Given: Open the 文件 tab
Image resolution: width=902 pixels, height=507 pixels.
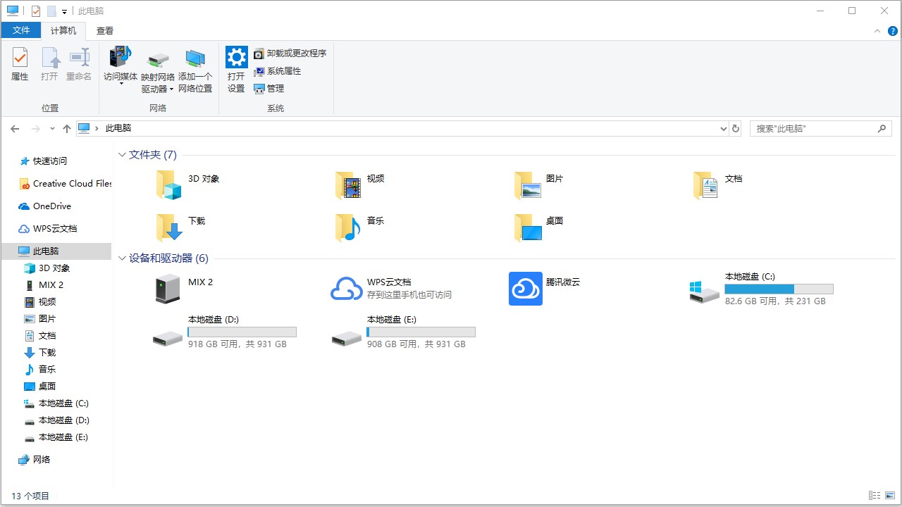Looking at the screenshot, I should pos(21,30).
